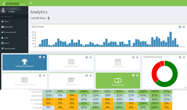Expand the Users submenu chevron
This screenshot has height=110, width=187.
(x=27, y=38)
